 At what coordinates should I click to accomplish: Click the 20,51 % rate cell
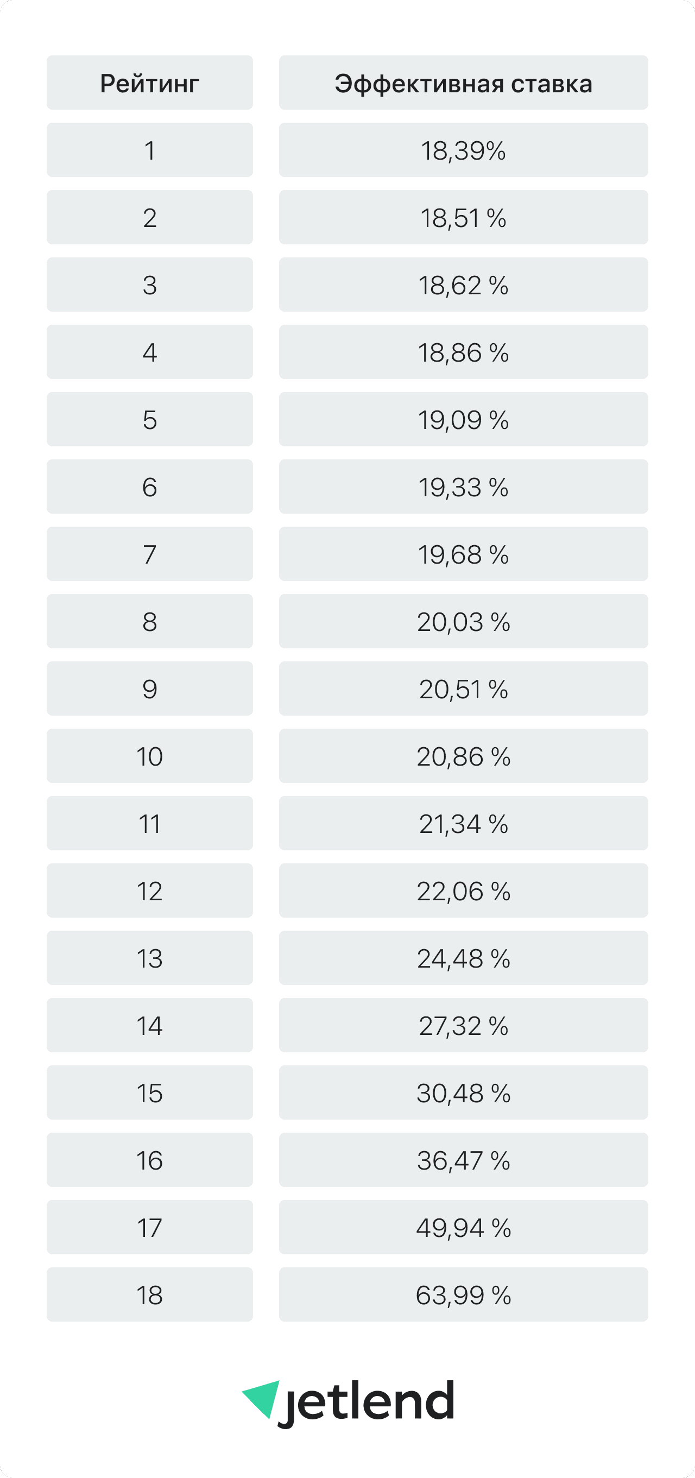pyautogui.click(x=463, y=689)
